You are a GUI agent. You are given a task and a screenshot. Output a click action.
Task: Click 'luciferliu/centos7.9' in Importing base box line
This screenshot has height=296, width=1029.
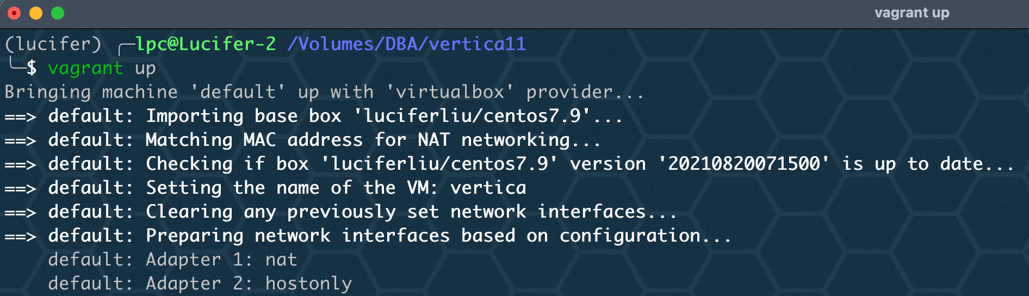pos(472,116)
